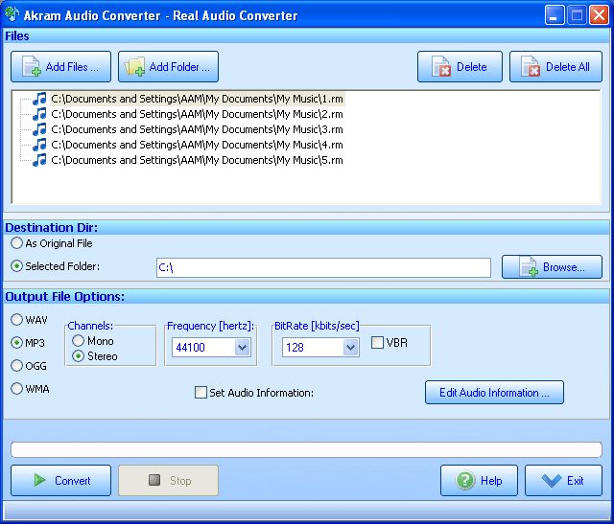Click the Akram Audio Converter title bar icon
Screen dimensions: 614x524
click(12, 14)
